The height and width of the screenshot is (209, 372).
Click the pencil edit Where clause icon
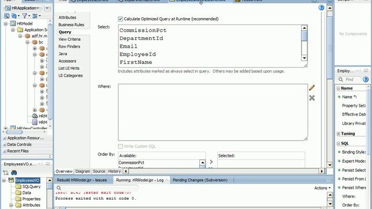(312, 88)
